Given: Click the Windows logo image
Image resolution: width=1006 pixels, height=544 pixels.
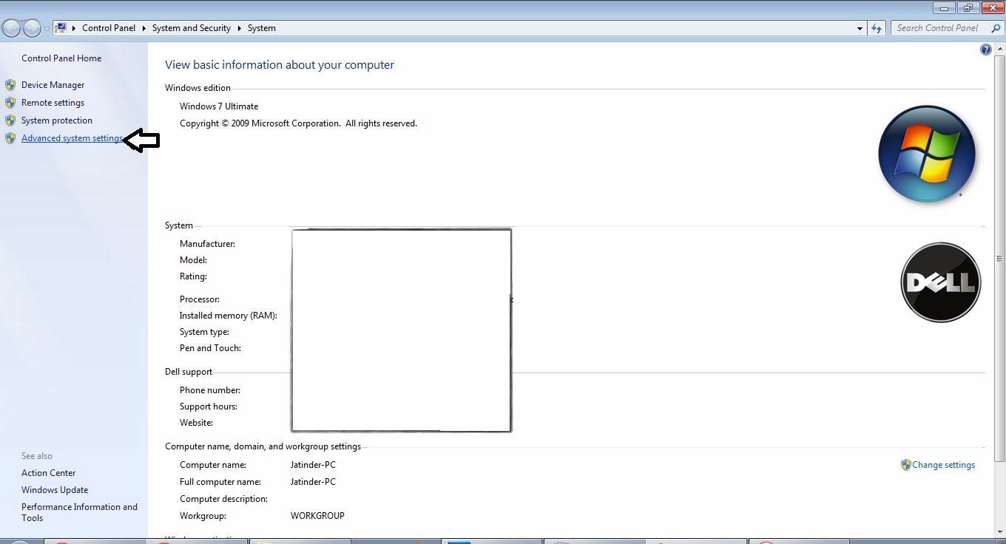Looking at the screenshot, I should pyautogui.click(x=926, y=154).
